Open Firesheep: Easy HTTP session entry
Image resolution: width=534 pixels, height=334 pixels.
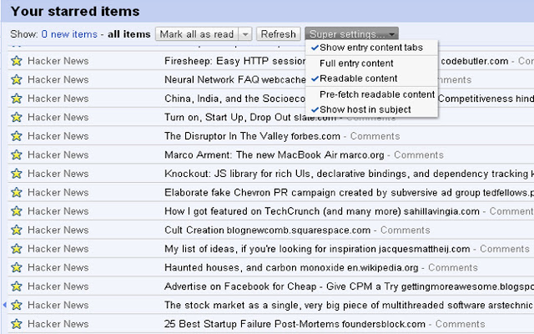point(235,61)
